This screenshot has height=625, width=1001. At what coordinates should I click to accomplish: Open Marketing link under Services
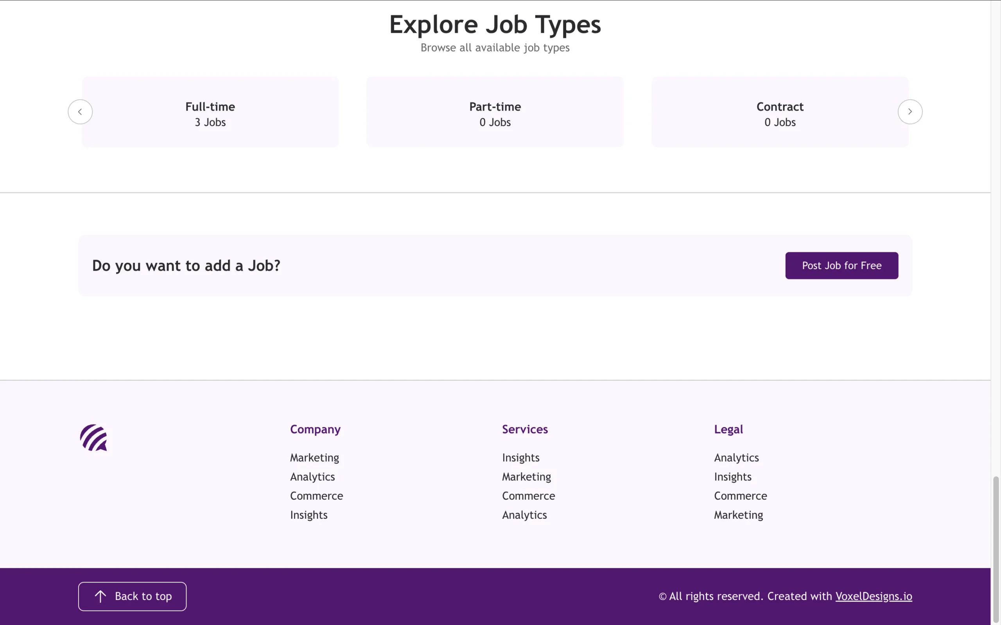pyautogui.click(x=526, y=477)
